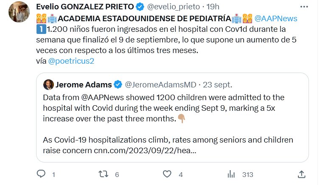Image resolution: width=320 pixels, height=185 pixels.
Task: Like the tweet with the heart icon
Action: (x=167, y=174)
